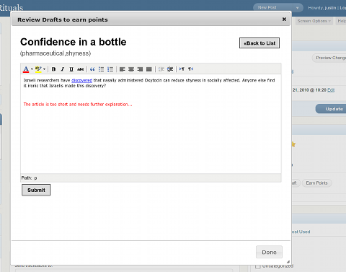Toggle bold formatting
This screenshot has height=272, width=346.
(53, 69)
